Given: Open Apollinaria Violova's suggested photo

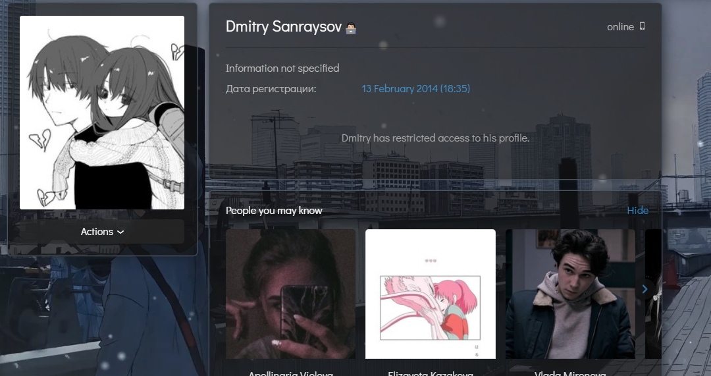Looking at the screenshot, I should 291,294.
